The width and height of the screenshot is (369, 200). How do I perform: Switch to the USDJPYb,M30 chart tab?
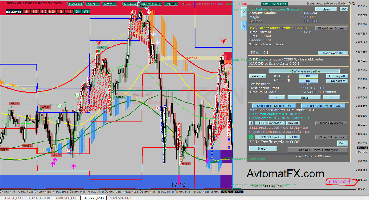point(93,198)
